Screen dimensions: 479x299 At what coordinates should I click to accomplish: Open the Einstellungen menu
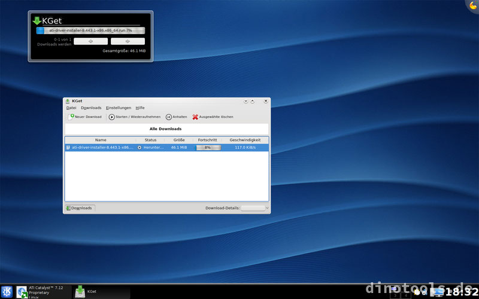(x=119, y=108)
